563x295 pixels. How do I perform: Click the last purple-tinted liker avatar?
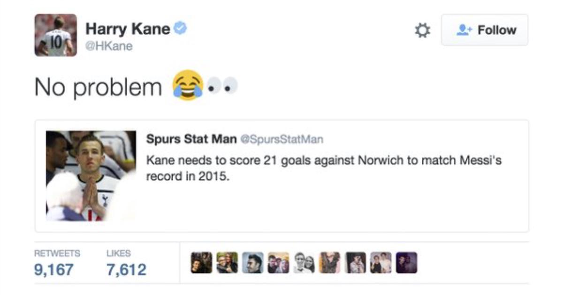406,263
